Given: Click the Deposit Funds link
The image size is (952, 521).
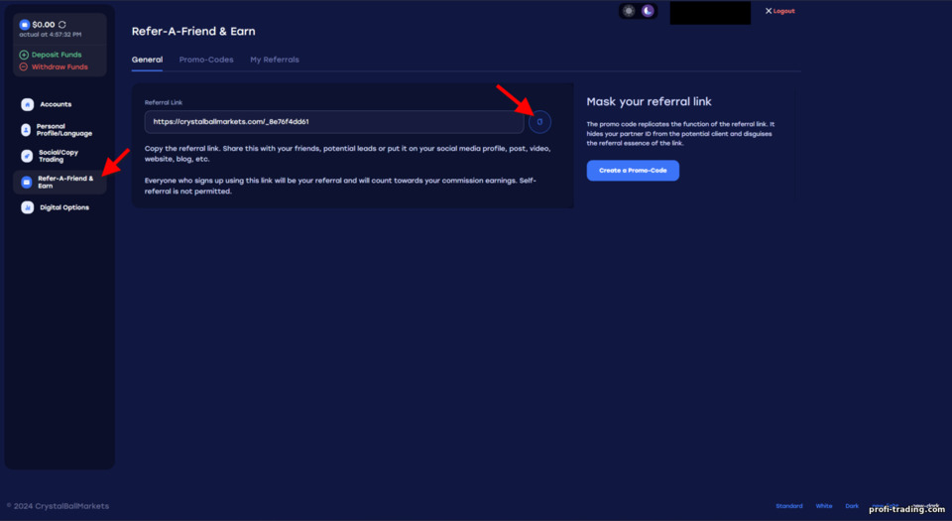Looking at the screenshot, I should click(57, 55).
